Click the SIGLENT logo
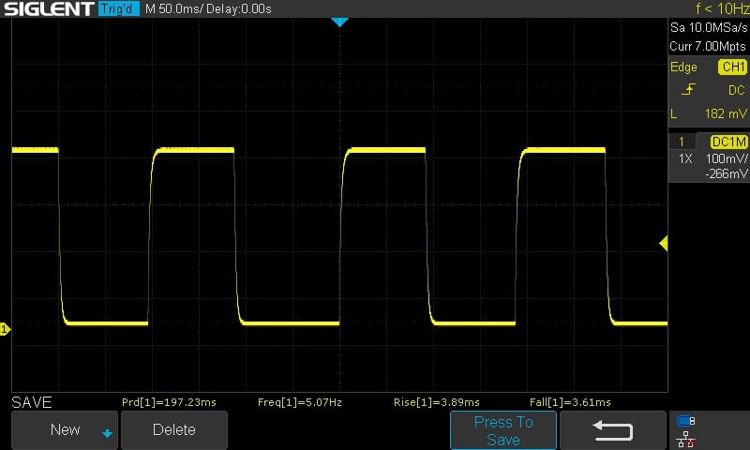The image size is (750, 450). 49,8
